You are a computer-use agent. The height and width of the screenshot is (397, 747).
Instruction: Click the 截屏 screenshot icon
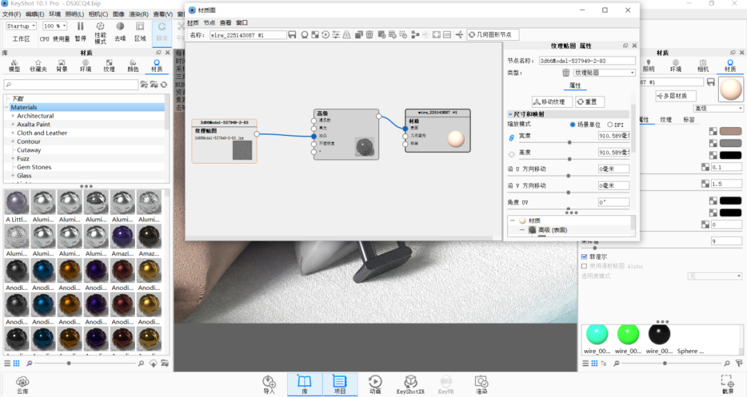pos(728,384)
